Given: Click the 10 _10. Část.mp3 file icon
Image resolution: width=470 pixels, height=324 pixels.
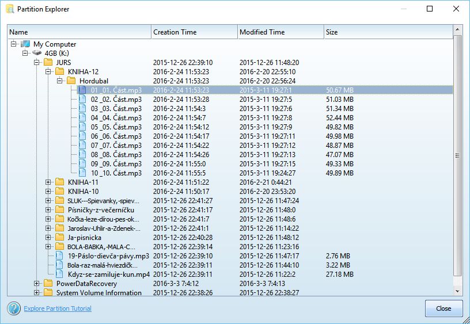Looking at the screenshot, I should click(82, 173).
